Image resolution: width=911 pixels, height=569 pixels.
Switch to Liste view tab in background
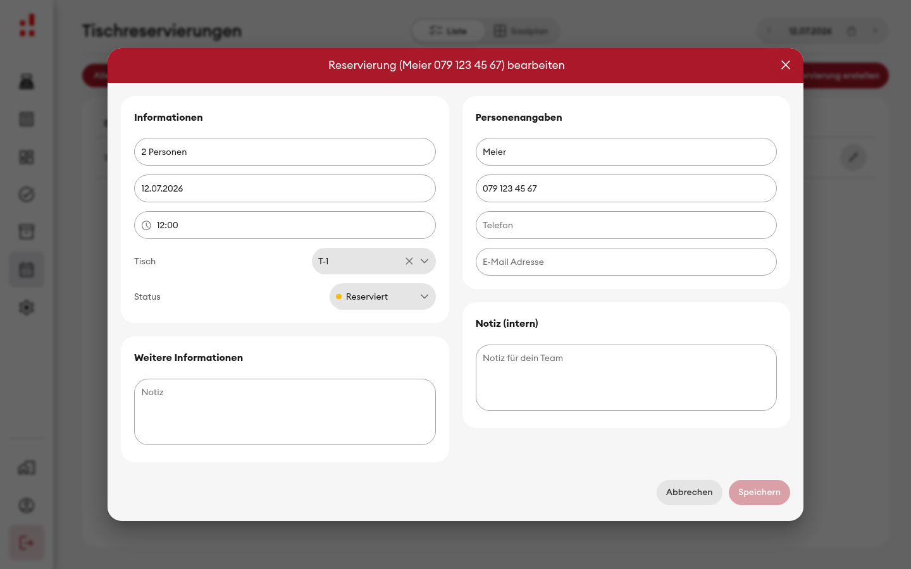click(x=449, y=30)
